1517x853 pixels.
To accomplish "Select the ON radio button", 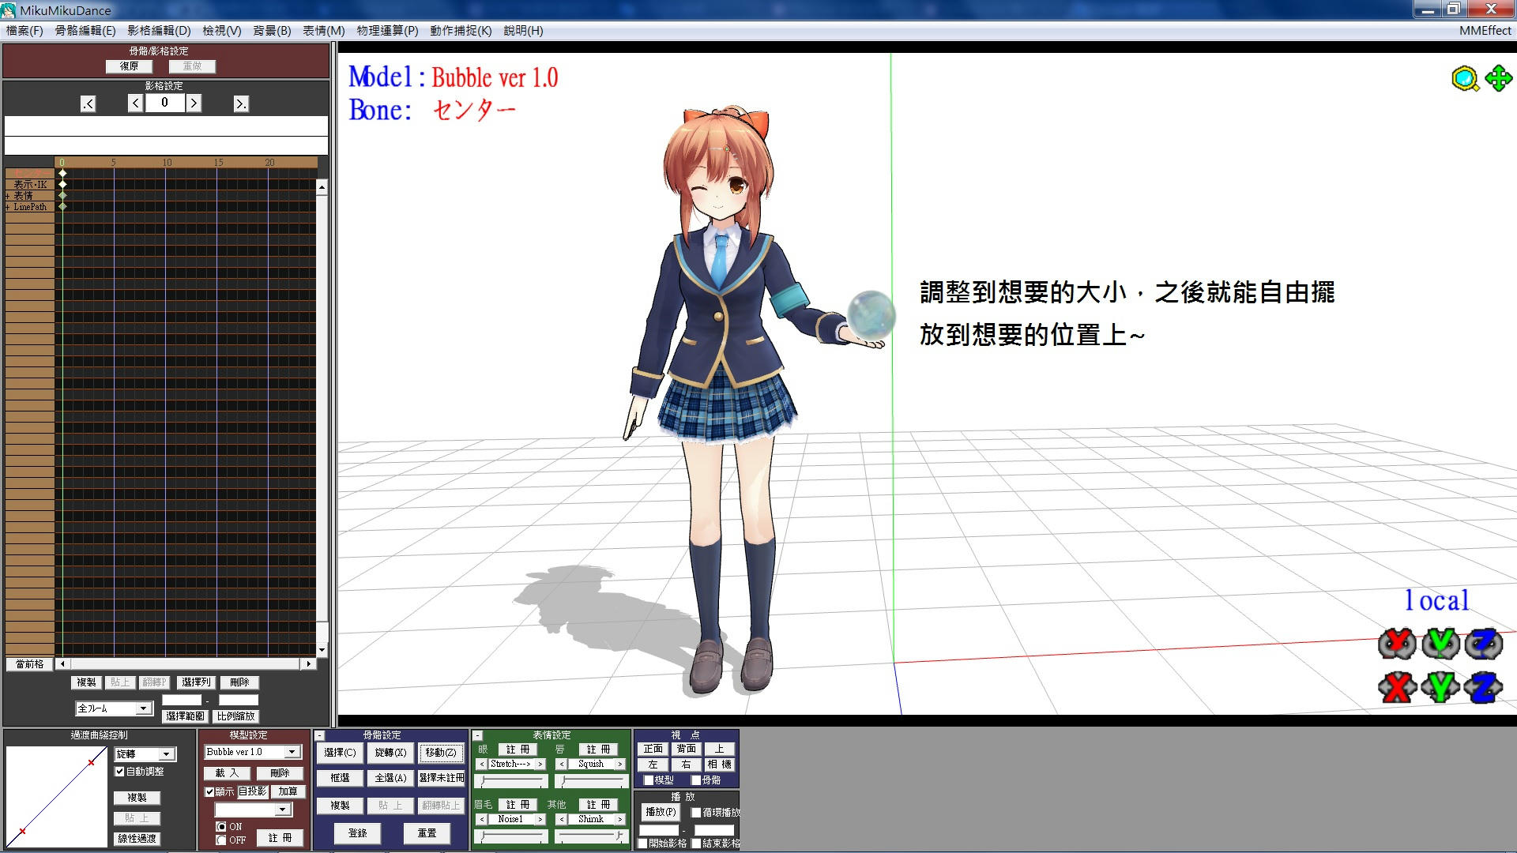I will [221, 826].
